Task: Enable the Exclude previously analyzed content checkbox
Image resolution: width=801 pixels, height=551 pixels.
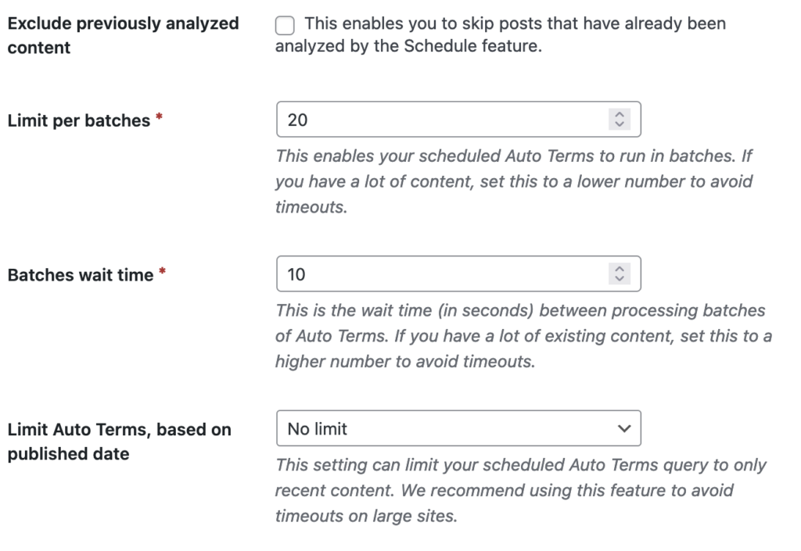Action: click(x=286, y=26)
